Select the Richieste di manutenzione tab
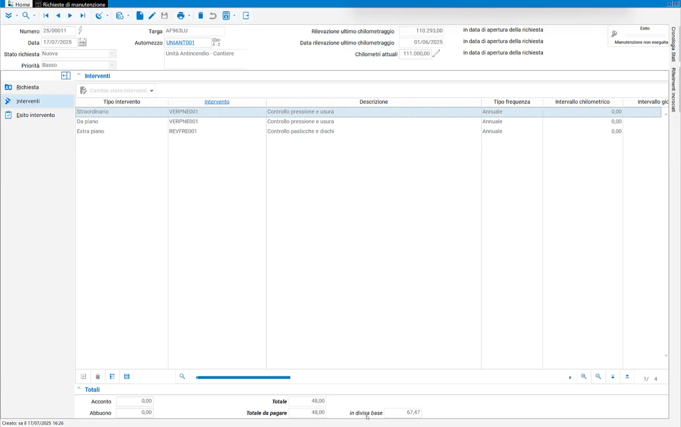 tap(71, 4)
